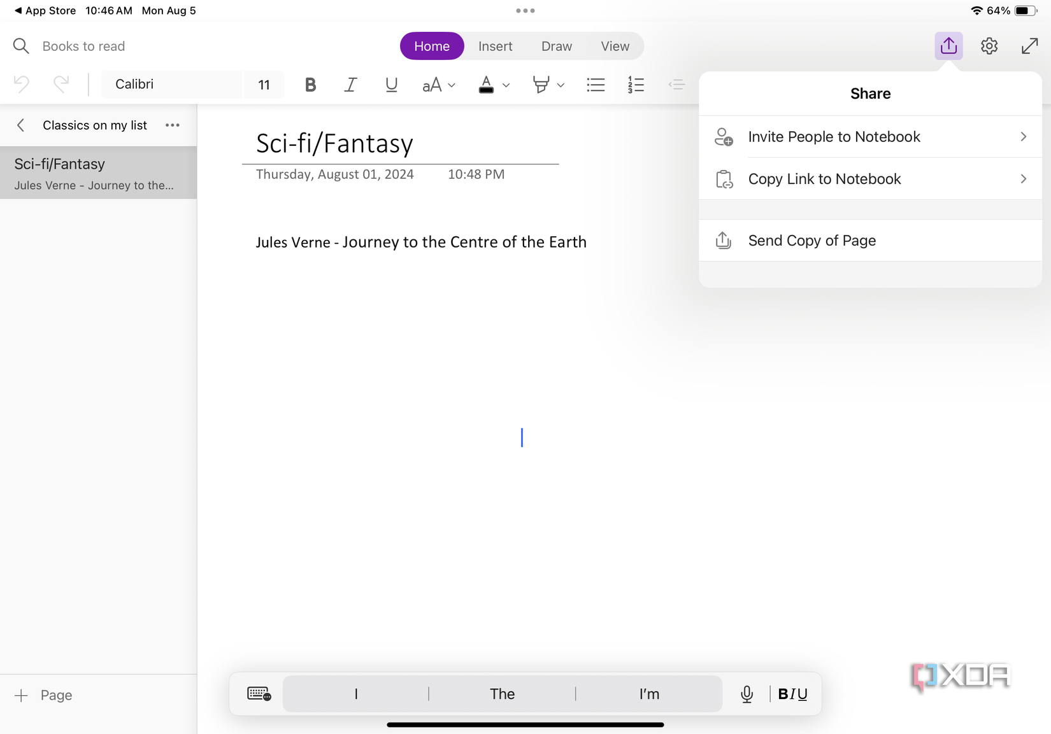This screenshot has width=1051, height=734.
Task: Choose Copy Link to Notebook
Action: (x=870, y=179)
